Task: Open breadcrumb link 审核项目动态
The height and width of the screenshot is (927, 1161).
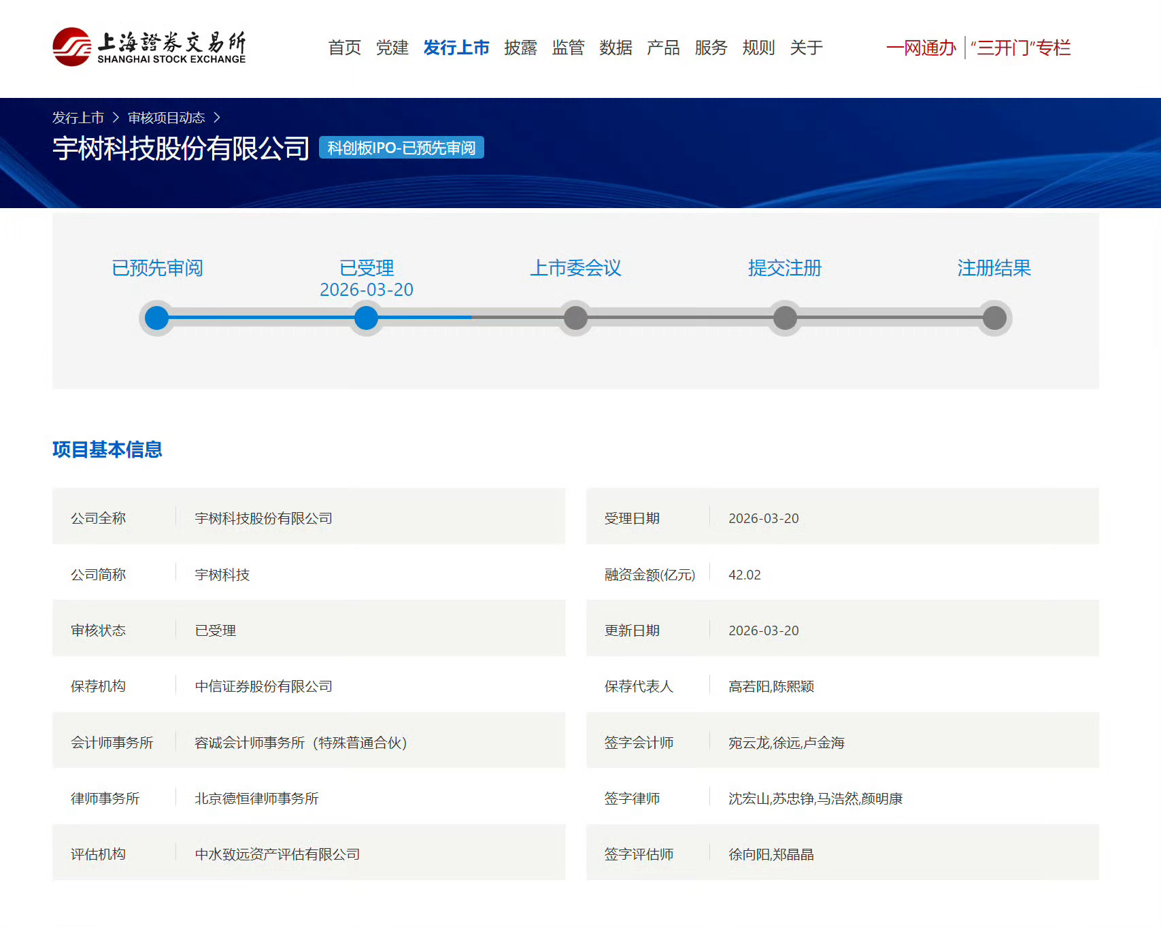Action: [x=166, y=117]
